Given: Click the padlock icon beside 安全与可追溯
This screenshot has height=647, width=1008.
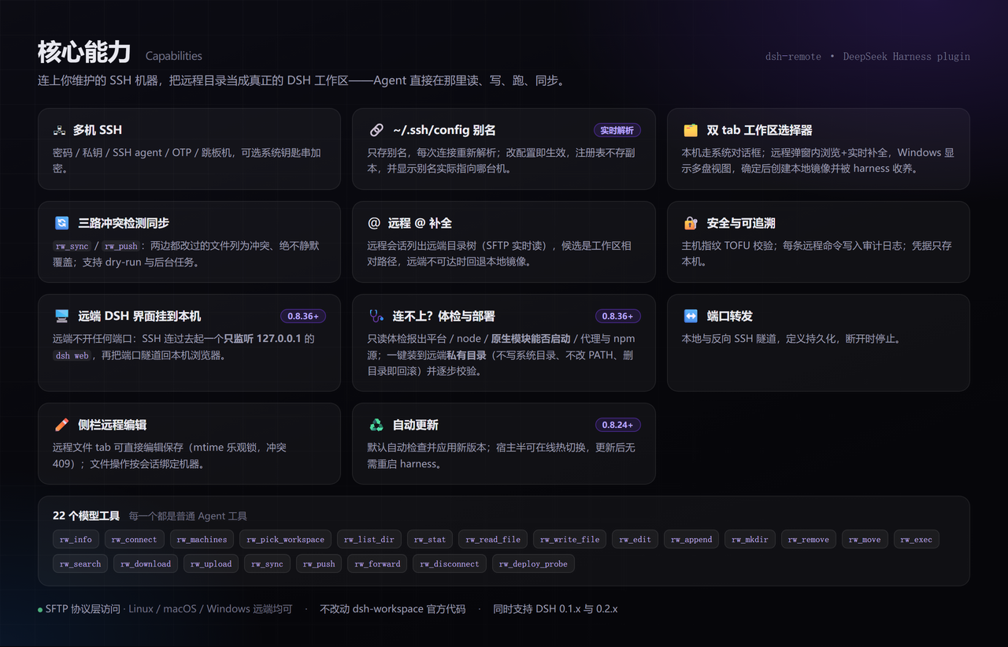Looking at the screenshot, I should 691,223.
